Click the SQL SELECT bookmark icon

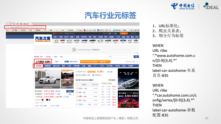[84, 30]
